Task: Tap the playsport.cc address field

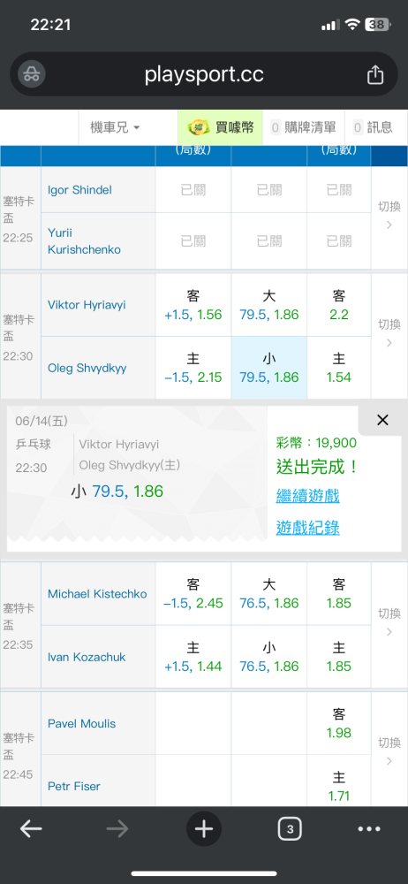Action: click(x=204, y=74)
